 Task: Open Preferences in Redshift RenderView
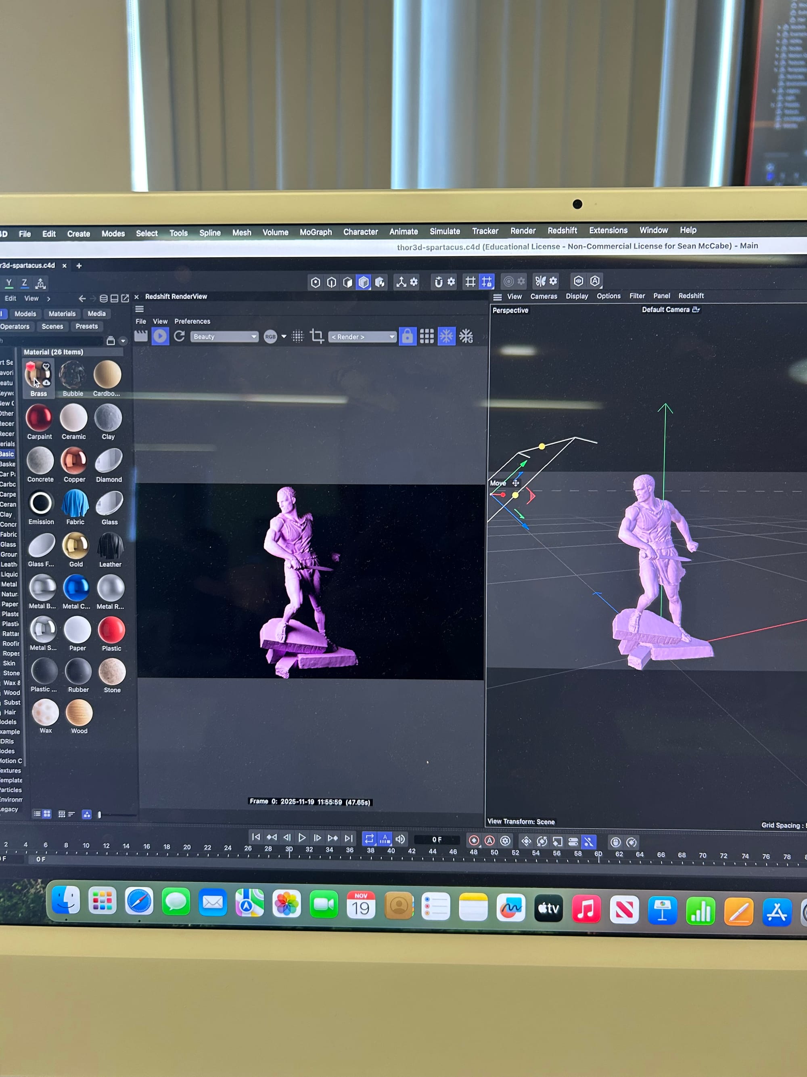coord(192,321)
